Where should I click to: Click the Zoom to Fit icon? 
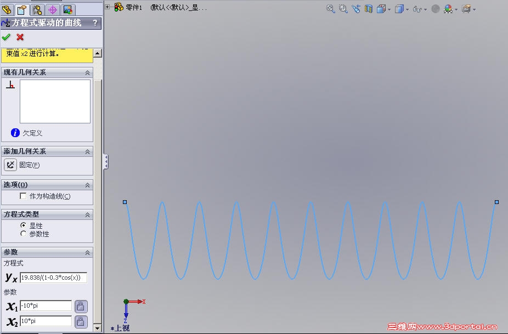point(330,9)
